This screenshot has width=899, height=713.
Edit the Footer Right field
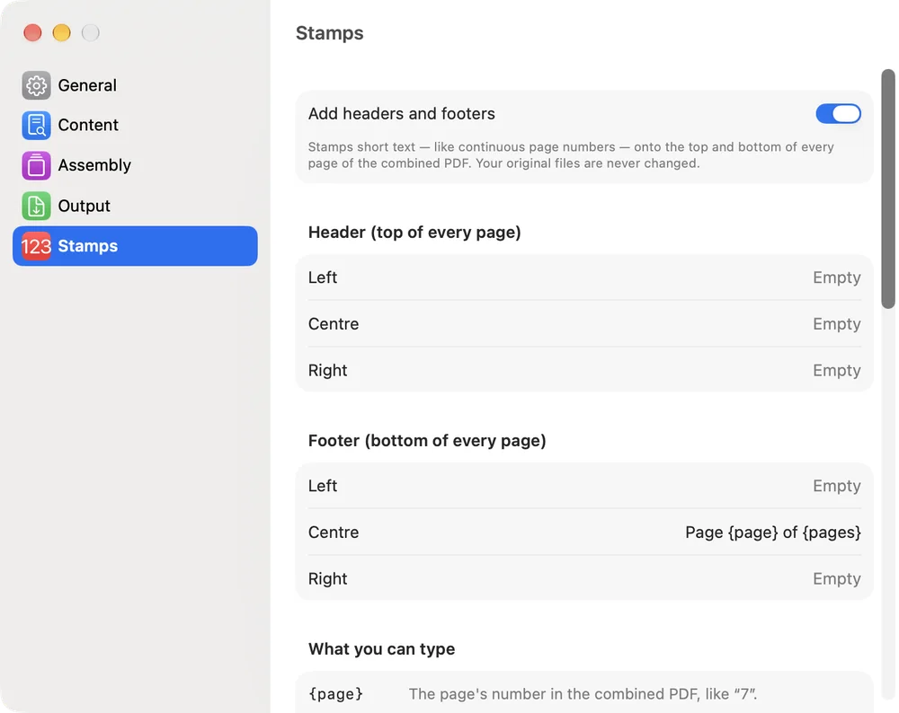pos(584,578)
